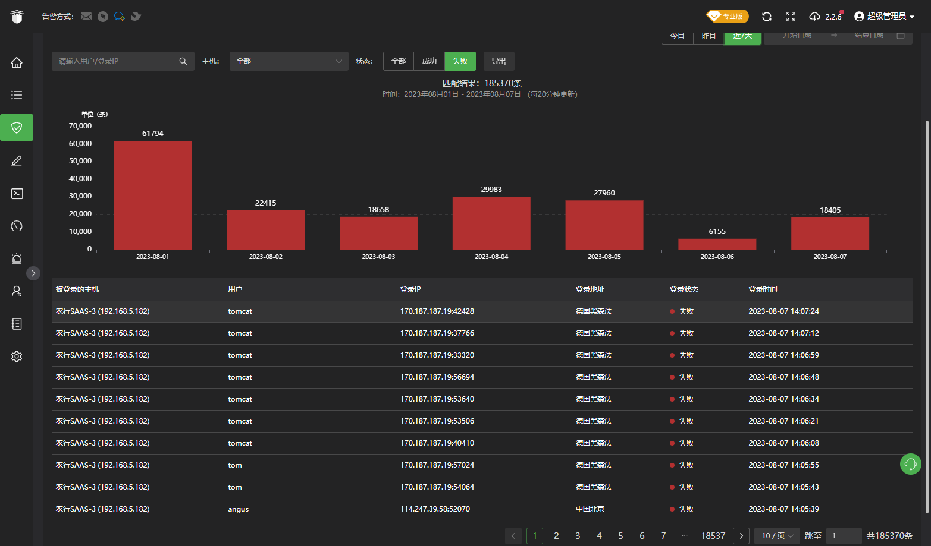Click the next page arrow
This screenshot has height=546, width=931.
tap(741, 536)
